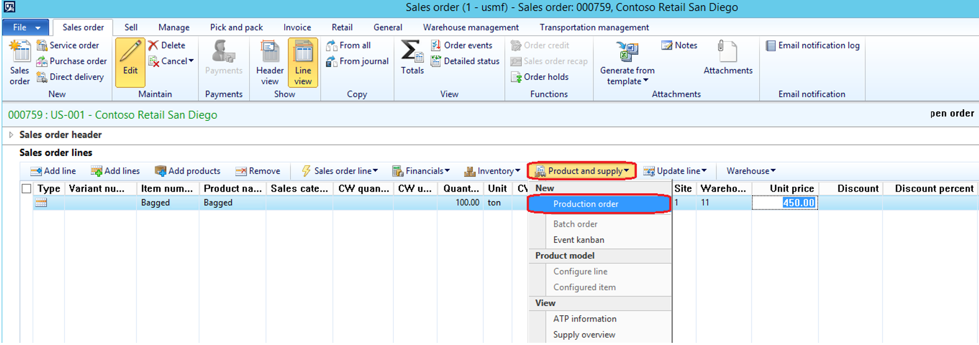Switch to the Pick and pack tab

coord(236,27)
